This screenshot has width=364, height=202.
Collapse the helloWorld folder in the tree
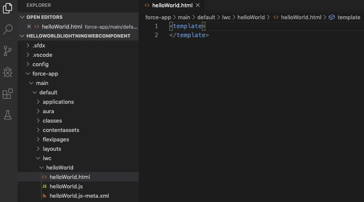coord(41,167)
